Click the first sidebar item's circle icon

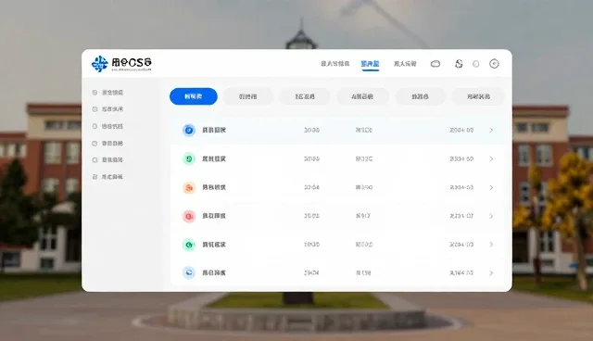(95, 93)
